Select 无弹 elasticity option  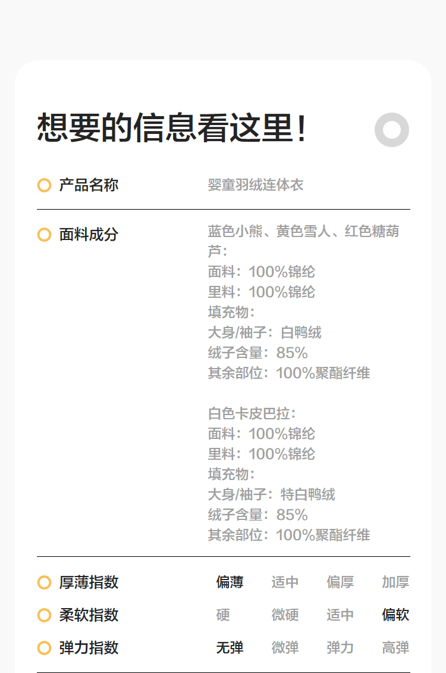coord(230,648)
